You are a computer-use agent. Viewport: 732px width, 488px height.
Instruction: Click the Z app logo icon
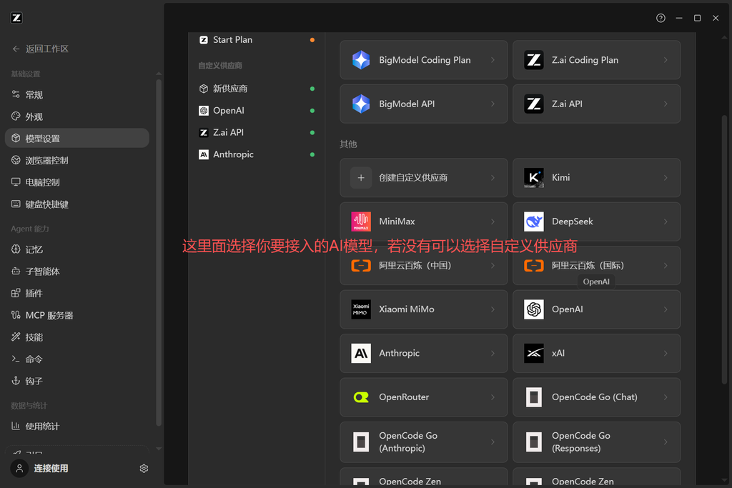[16, 18]
